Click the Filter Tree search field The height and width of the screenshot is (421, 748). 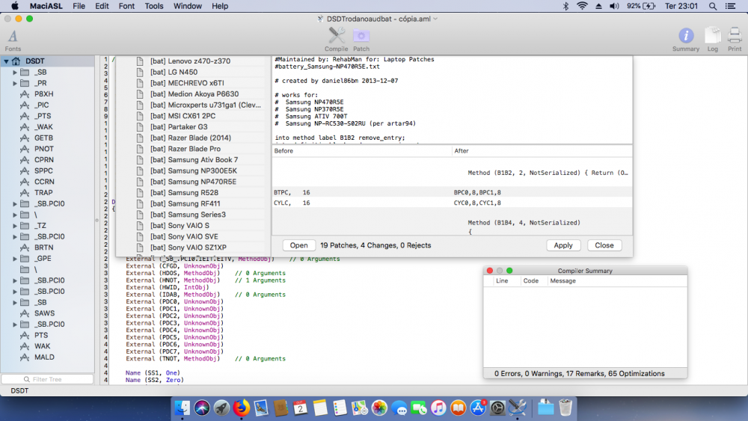(x=47, y=379)
